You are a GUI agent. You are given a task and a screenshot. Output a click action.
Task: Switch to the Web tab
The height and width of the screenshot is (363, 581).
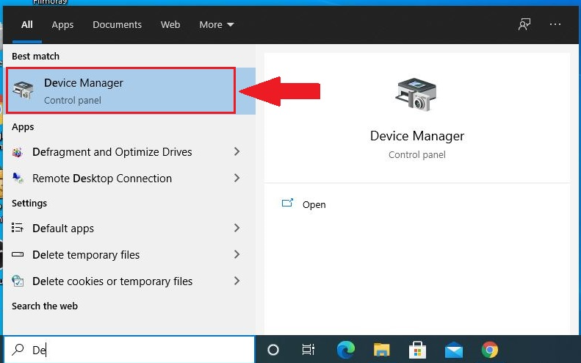[170, 24]
